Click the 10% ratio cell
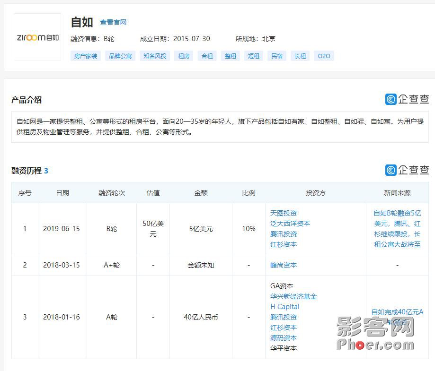 pos(249,229)
